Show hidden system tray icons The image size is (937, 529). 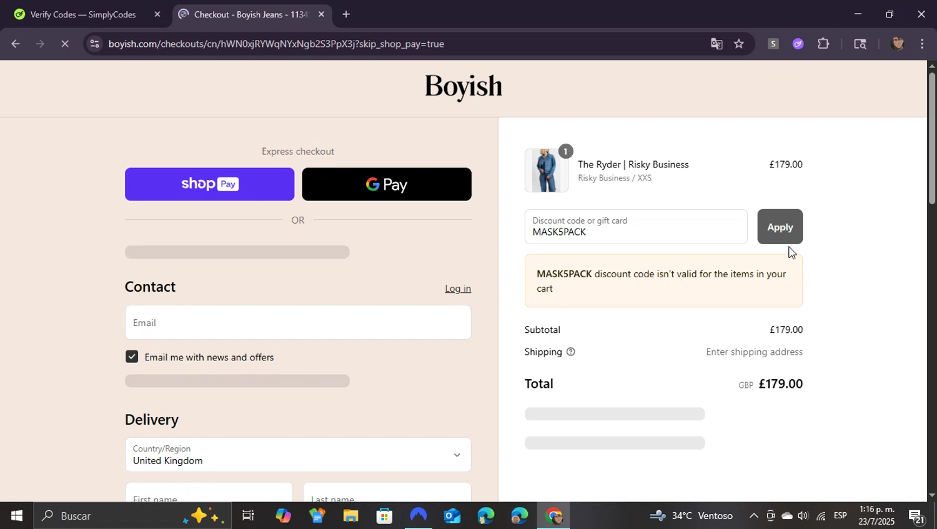[x=754, y=516]
